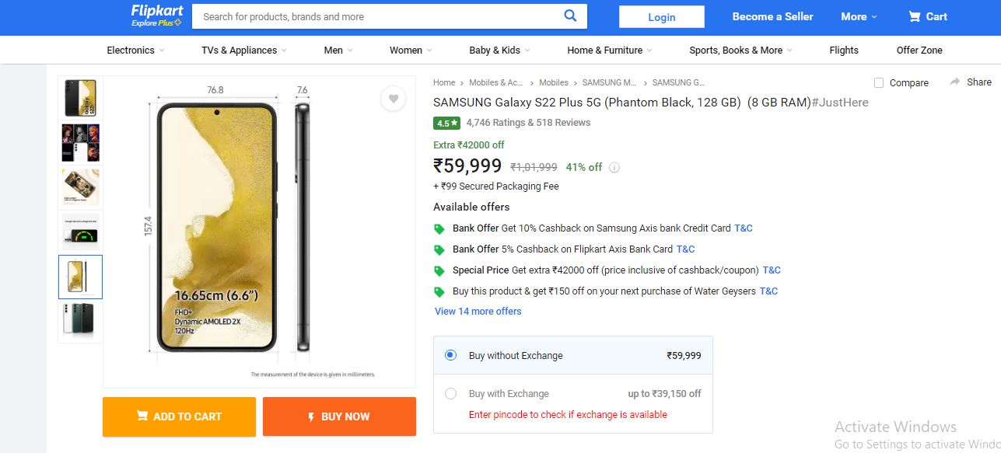Click the price info icon beside 41% off
The height and width of the screenshot is (453, 1001).
pyautogui.click(x=614, y=167)
